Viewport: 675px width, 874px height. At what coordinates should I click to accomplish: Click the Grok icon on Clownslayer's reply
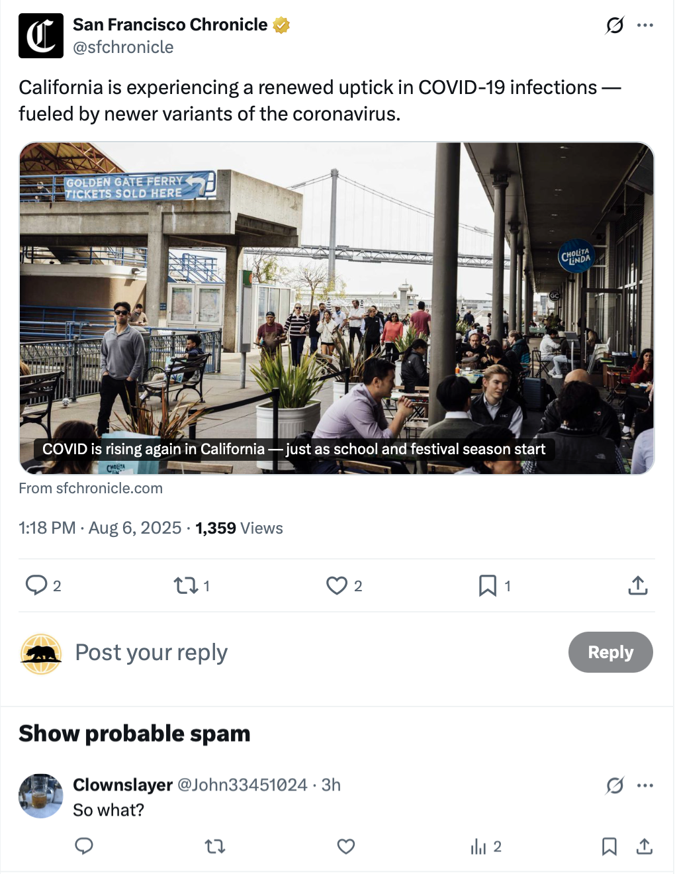(615, 785)
